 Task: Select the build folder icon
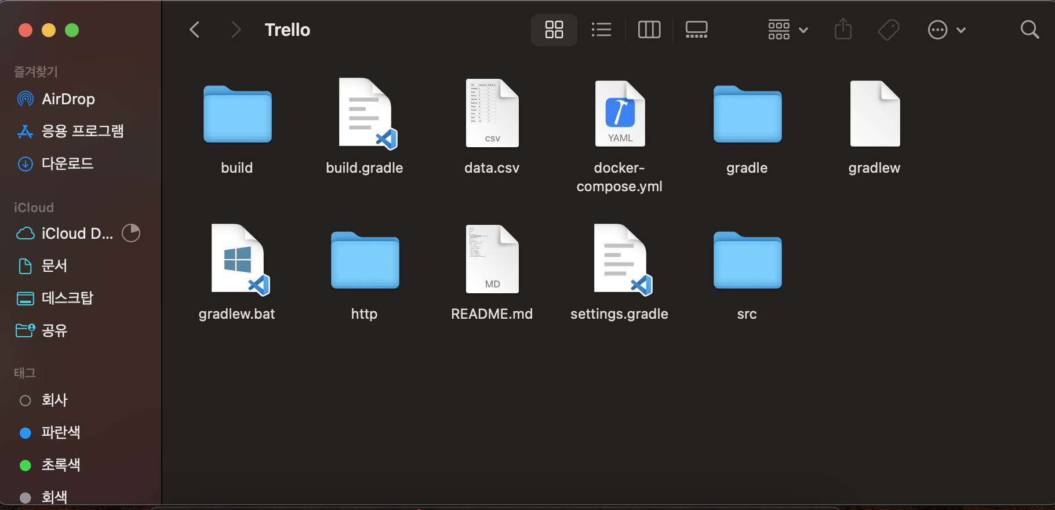237,114
